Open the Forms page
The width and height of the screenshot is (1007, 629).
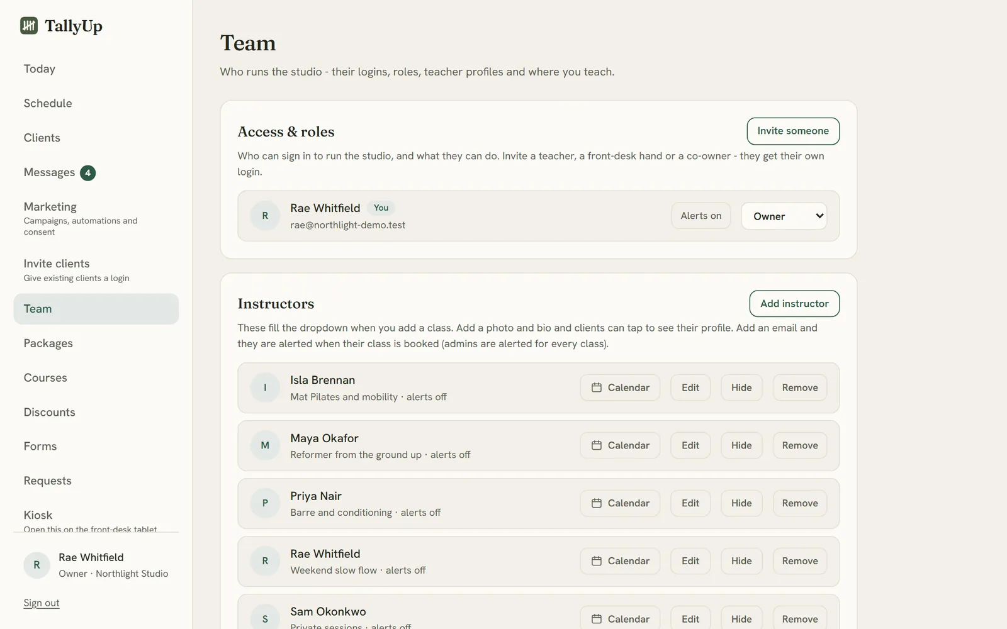tap(96, 447)
